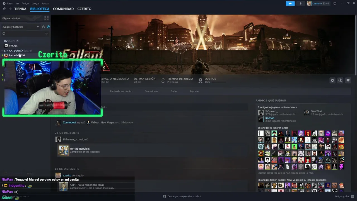This screenshot has width=357, height=201.
Task: Click For the Republic achievement icon
Action: 64,150
